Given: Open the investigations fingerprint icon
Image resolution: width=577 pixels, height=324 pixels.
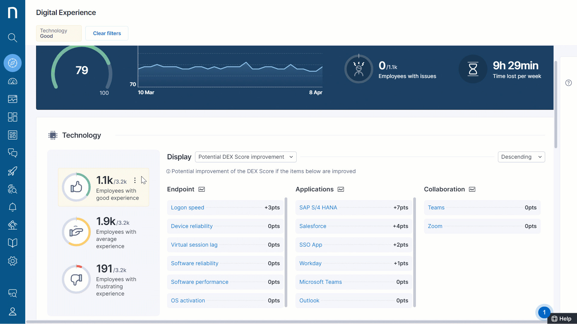Looking at the screenshot, I should pyautogui.click(x=13, y=189).
